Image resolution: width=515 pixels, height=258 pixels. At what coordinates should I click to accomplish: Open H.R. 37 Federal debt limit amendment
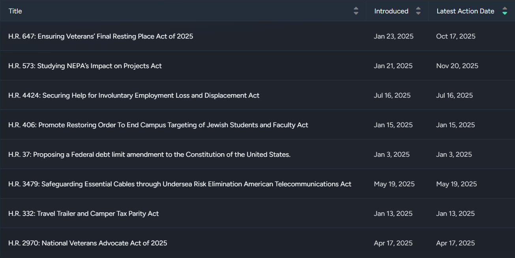click(x=149, y=154)
